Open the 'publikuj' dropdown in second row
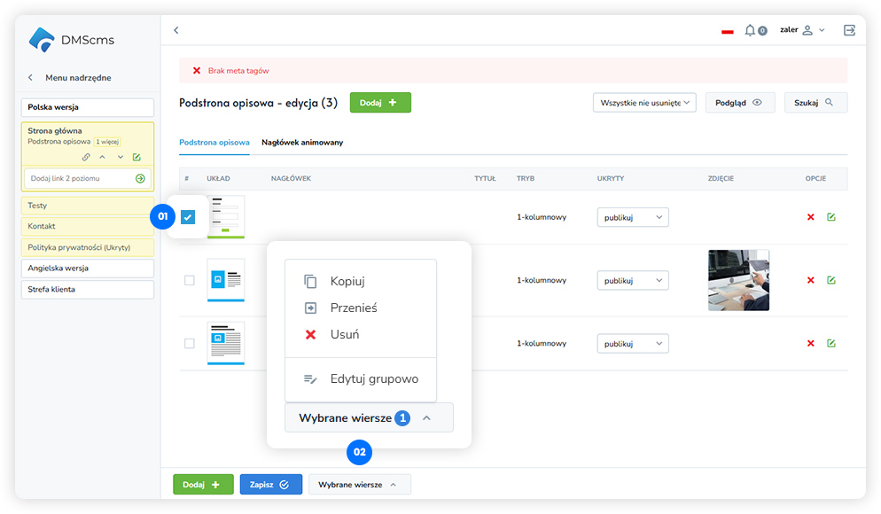The image size is (881, 514). [633, 280]
